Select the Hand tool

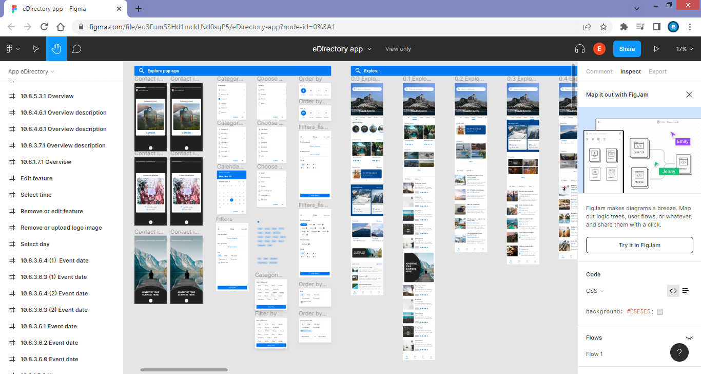56,49
